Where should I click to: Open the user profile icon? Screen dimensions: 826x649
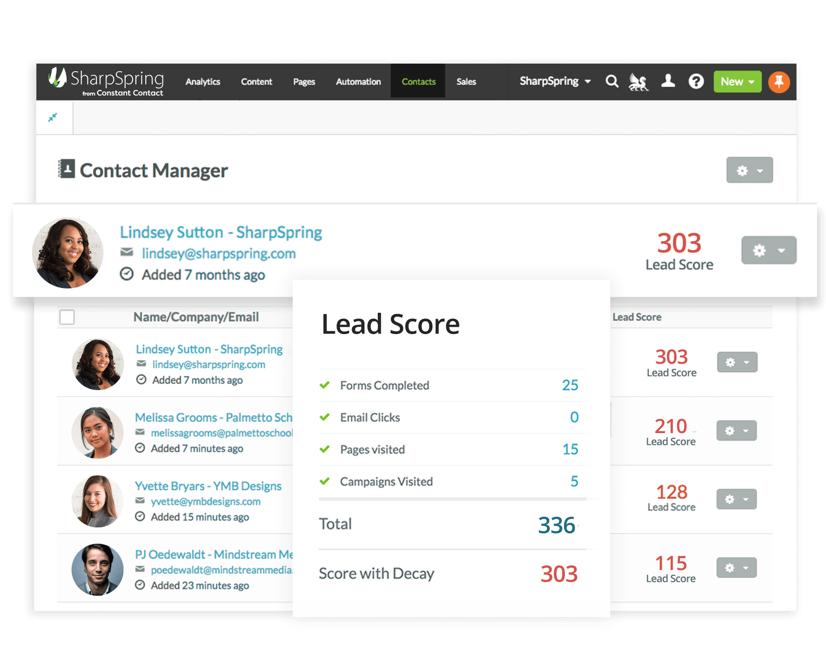coord(667,81)
